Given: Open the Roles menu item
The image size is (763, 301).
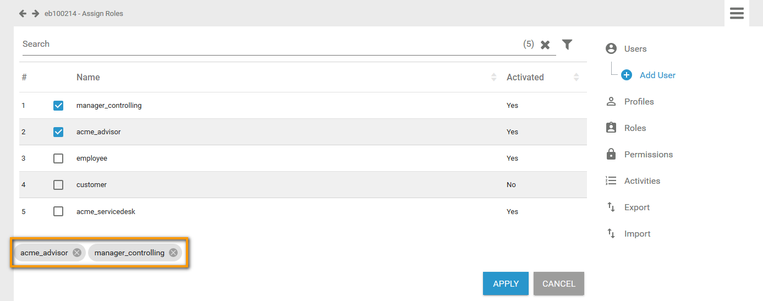Looking at the screenshot, I should point(635,128).
